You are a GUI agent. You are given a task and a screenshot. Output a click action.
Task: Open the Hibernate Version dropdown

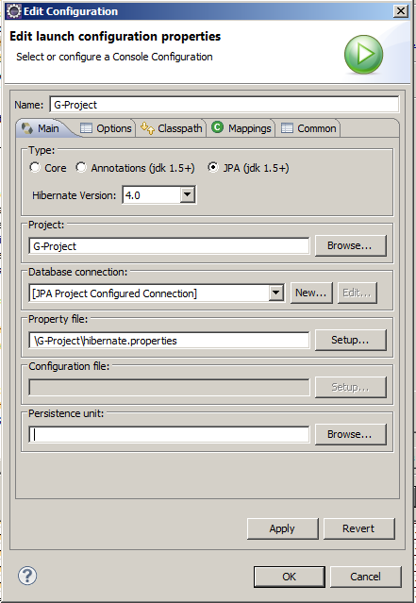(x=187, y=195)
